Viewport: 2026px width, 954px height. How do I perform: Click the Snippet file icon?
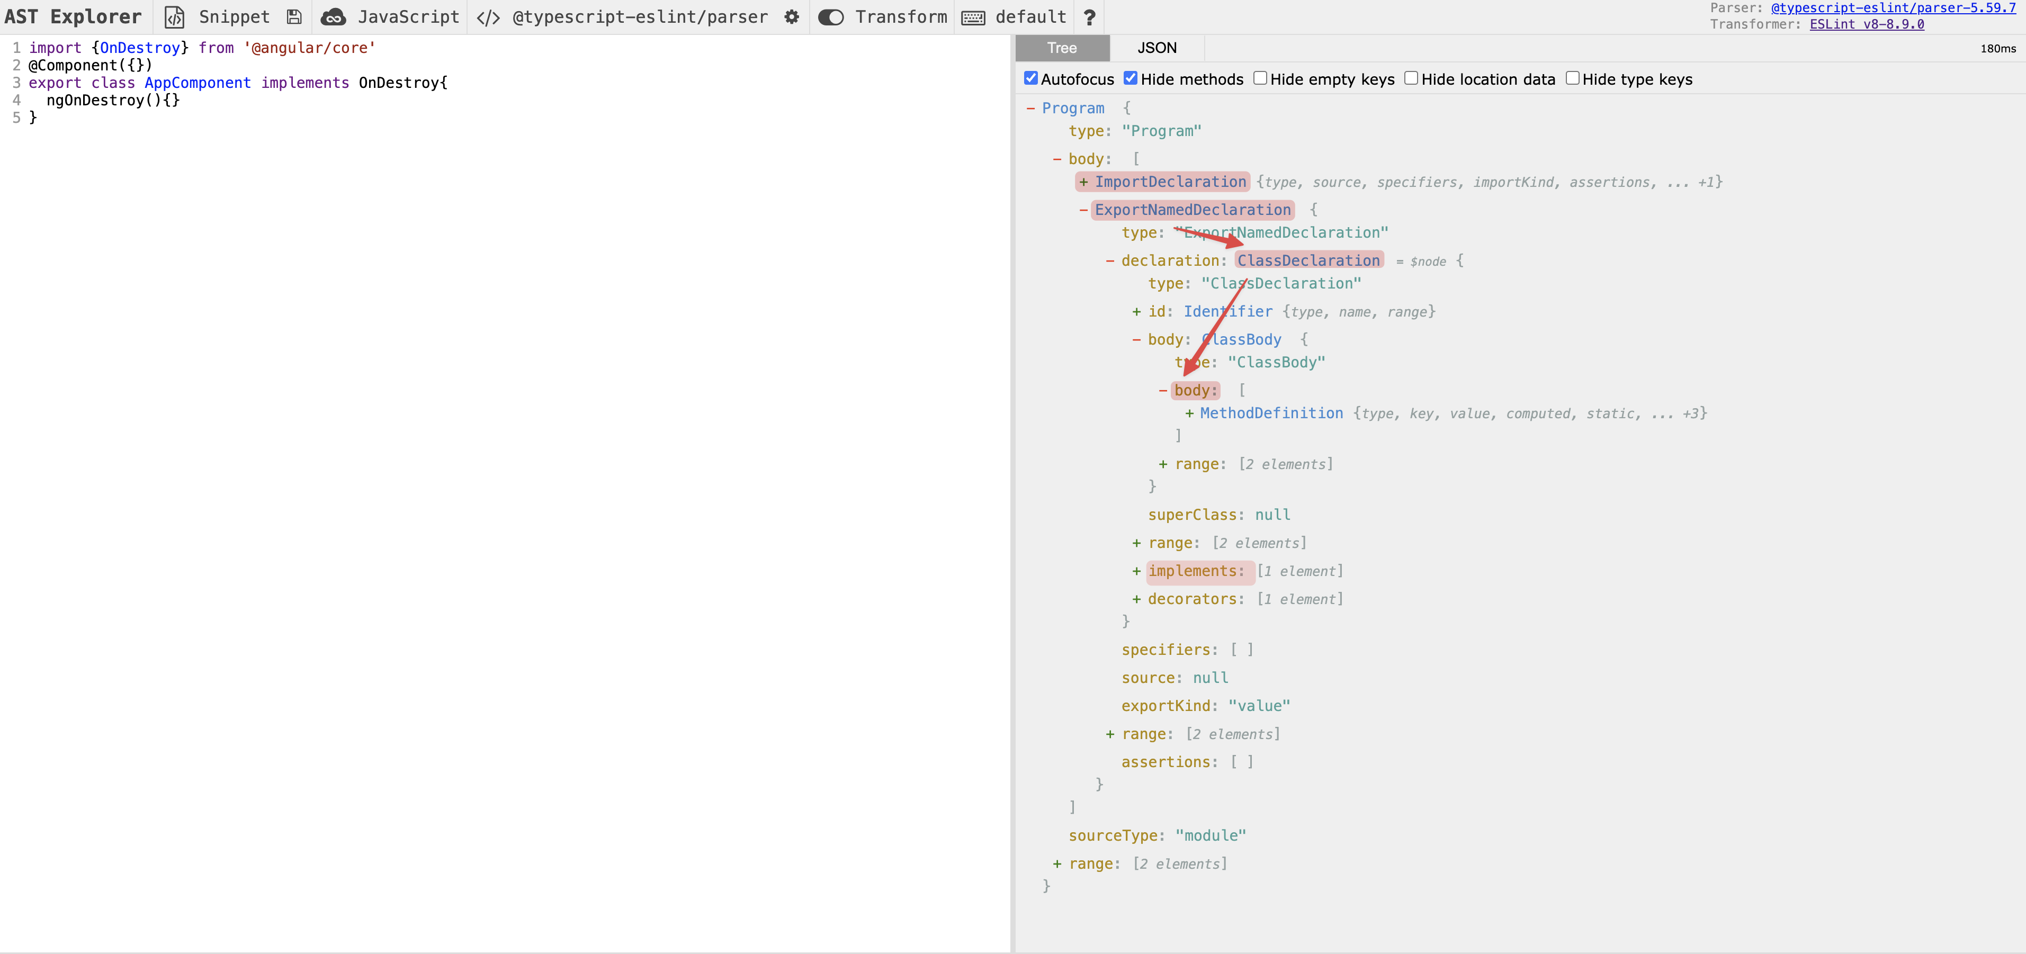pos(175,16)
